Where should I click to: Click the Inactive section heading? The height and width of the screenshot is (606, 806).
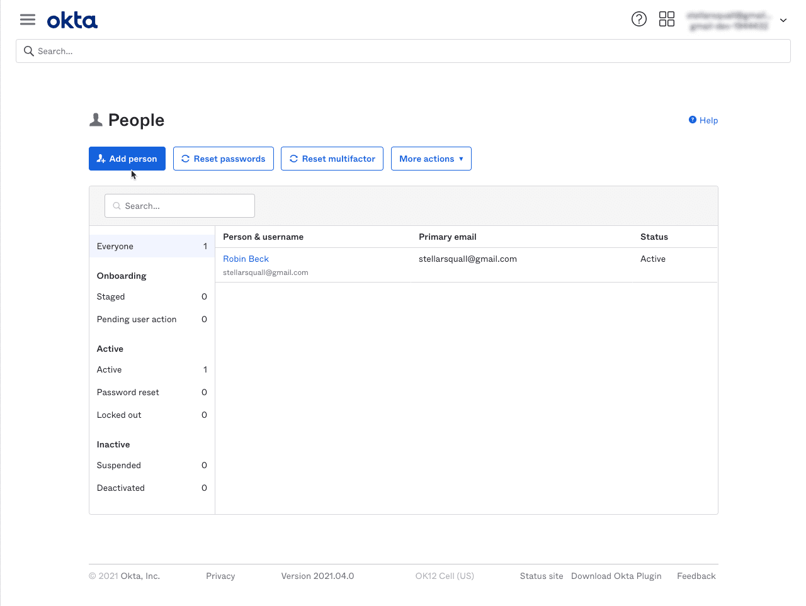click(113, 444)
